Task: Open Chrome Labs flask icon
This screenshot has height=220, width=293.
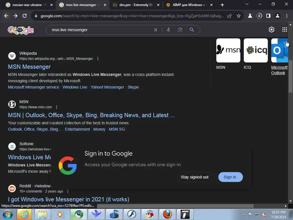Action: pos(250,16)
